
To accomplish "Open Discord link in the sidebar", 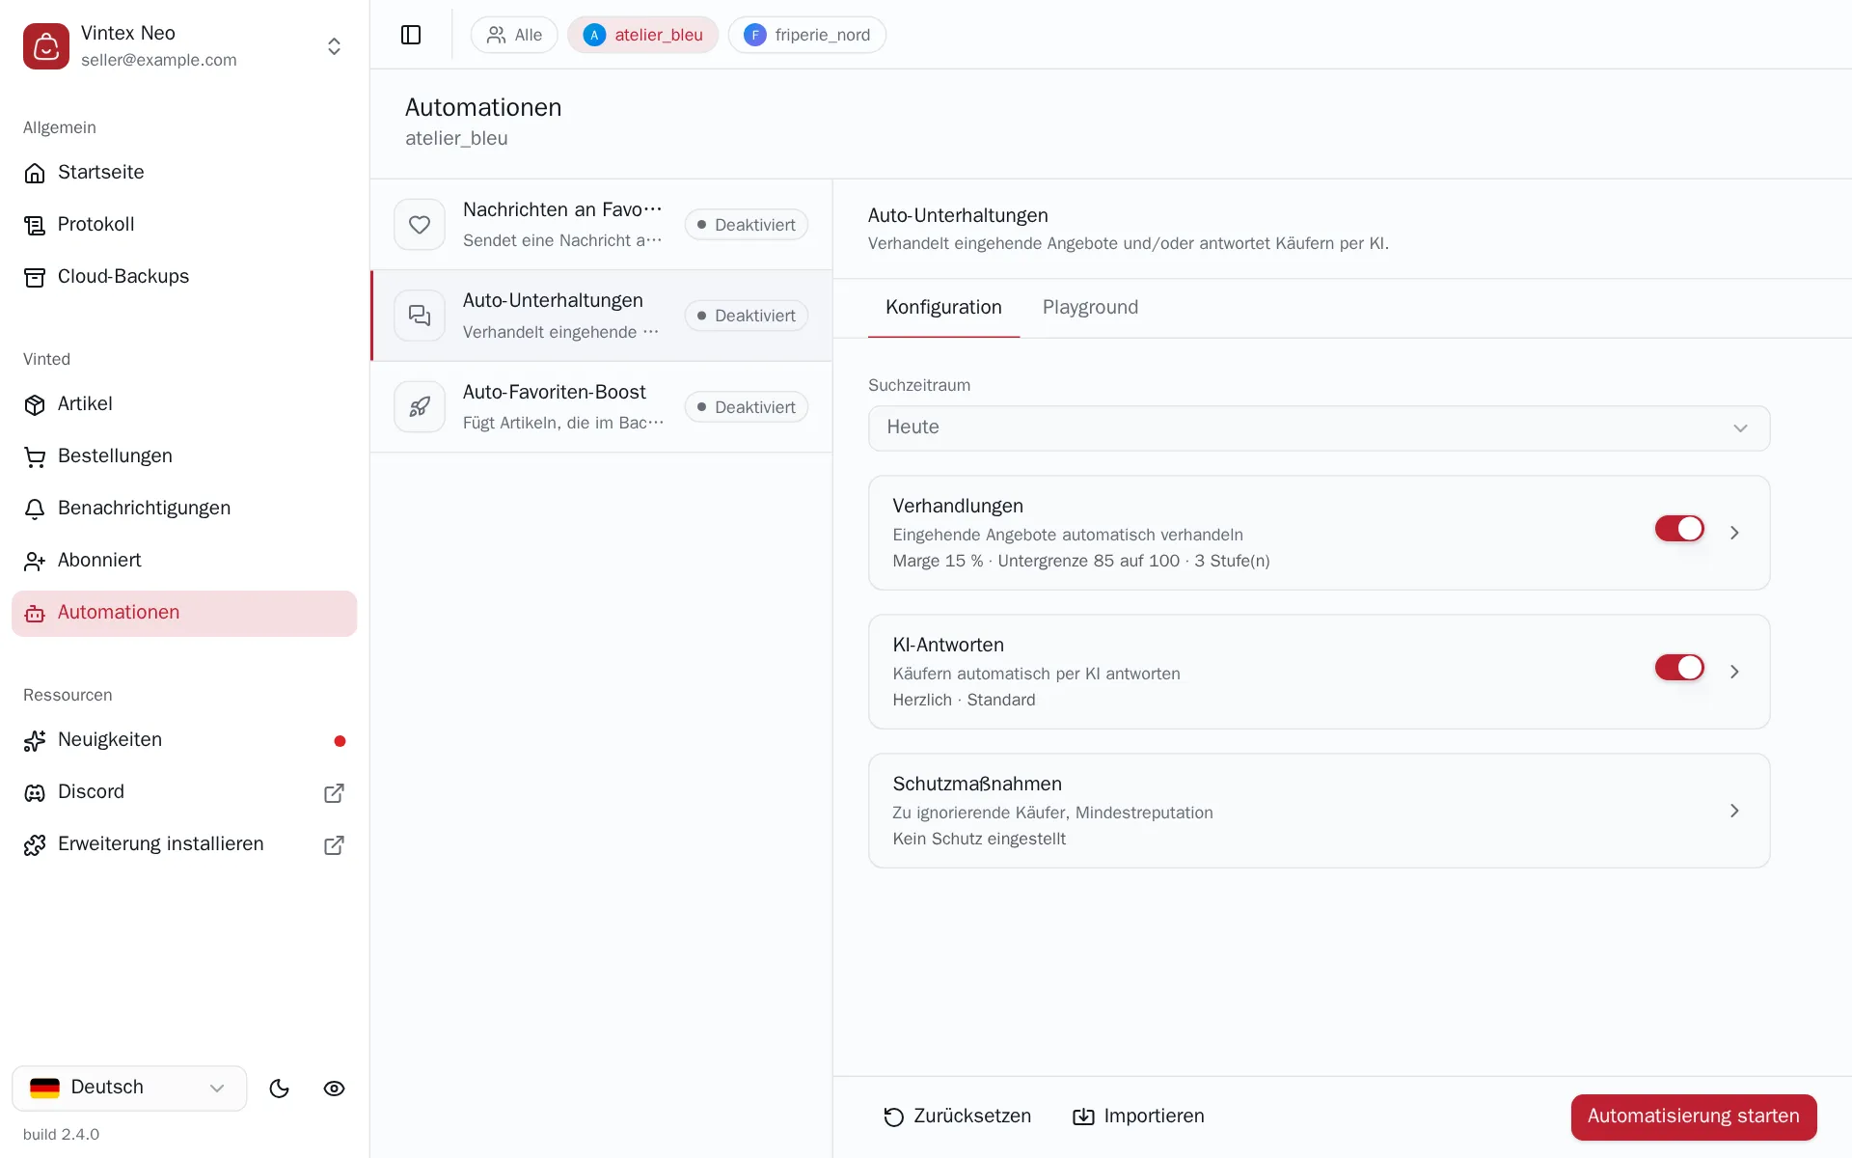I will tap(184, 792).
